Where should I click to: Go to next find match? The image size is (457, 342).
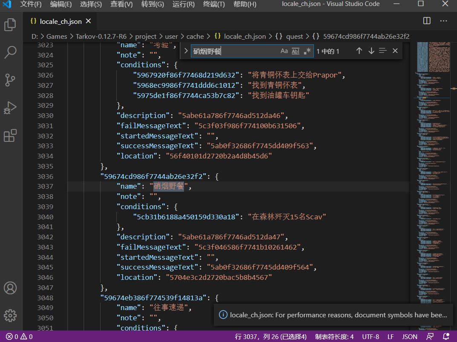tap(371, 51)
